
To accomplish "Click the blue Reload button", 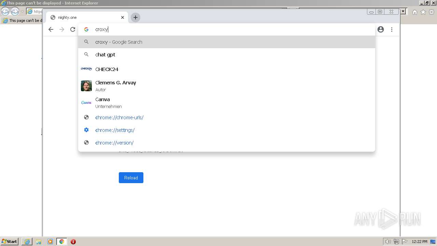I will point(131,178).
